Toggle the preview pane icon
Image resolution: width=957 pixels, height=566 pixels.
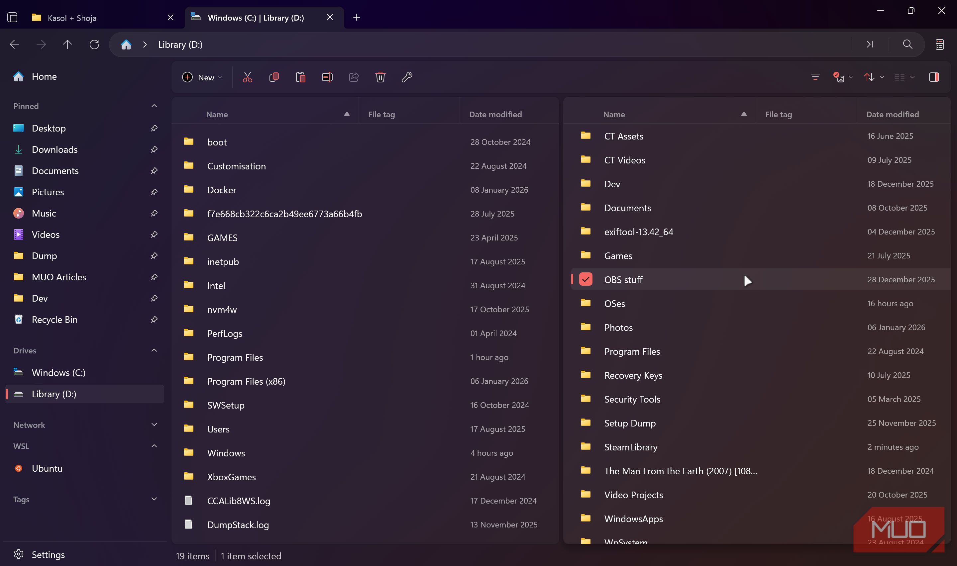pyautogui.click(x=934, y=77)
